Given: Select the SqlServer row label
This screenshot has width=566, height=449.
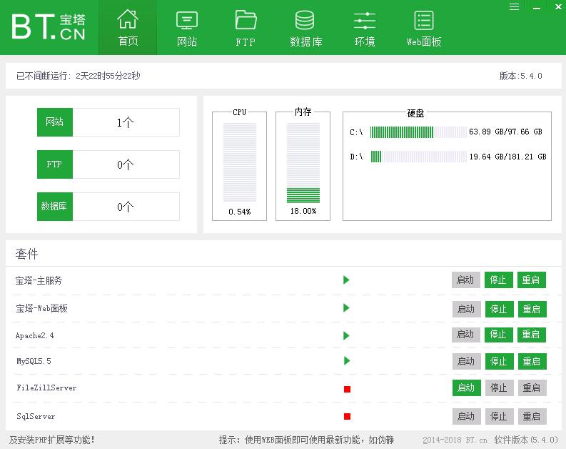Looking at the screenshot, I should pyautogui.click(x=36, y=416).
